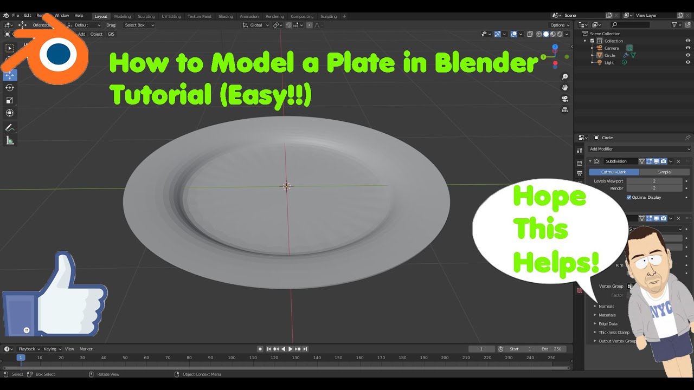Open the outliner filter dropdown
The width and height of the screenshot is (694, 390).
coord(677,25)
